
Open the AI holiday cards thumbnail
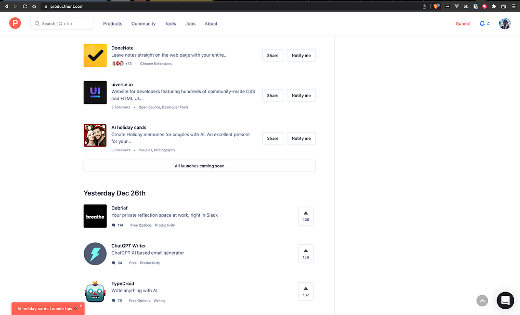[95, 135]
